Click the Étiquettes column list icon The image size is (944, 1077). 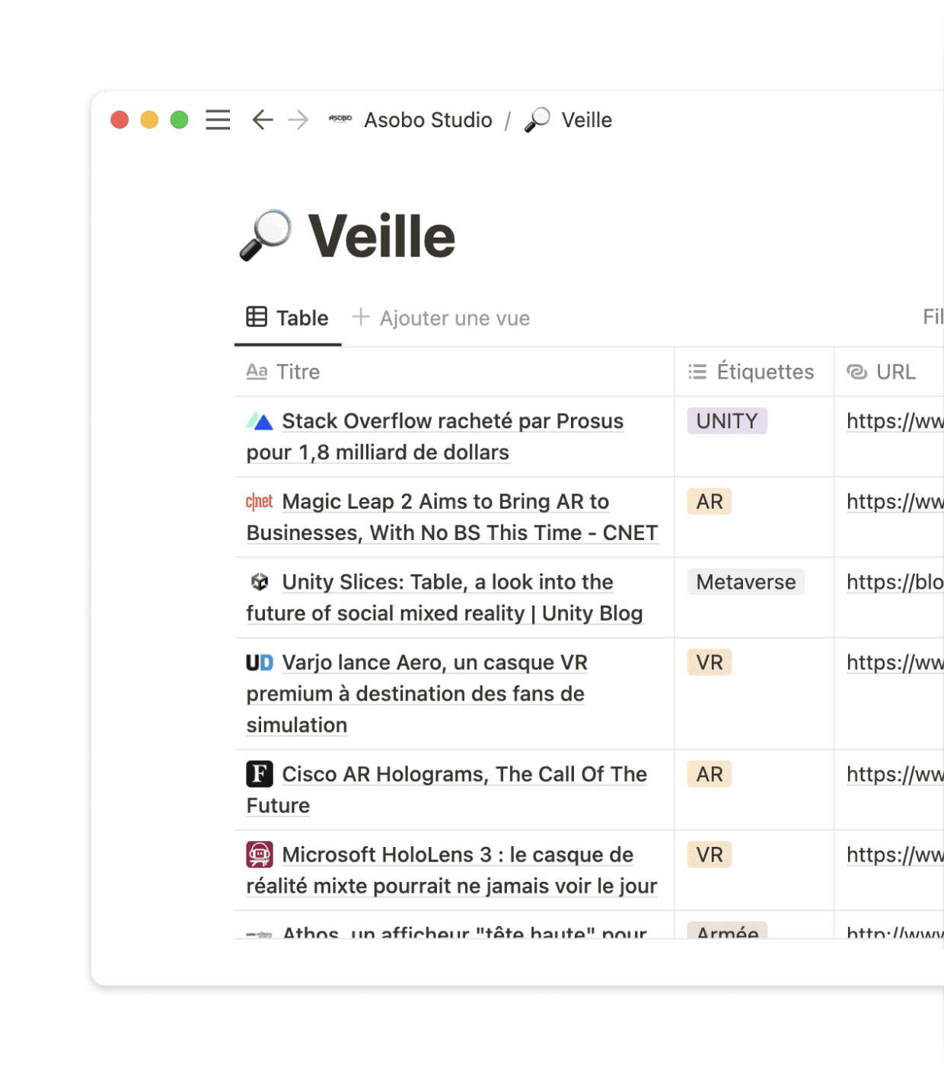click(x=697, y=372)
